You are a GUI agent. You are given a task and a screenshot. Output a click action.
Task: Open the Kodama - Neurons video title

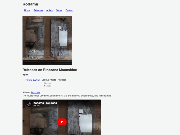point(45,103)
